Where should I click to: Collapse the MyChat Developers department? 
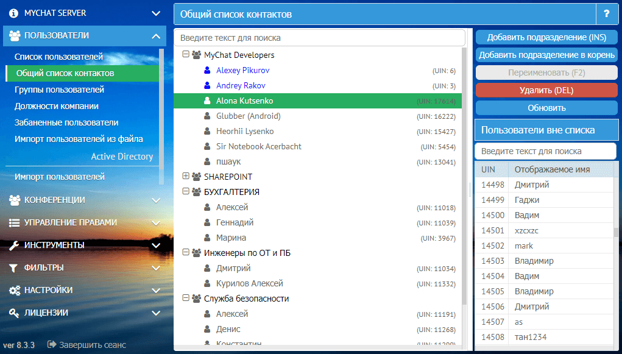click(x=186, y=54)
